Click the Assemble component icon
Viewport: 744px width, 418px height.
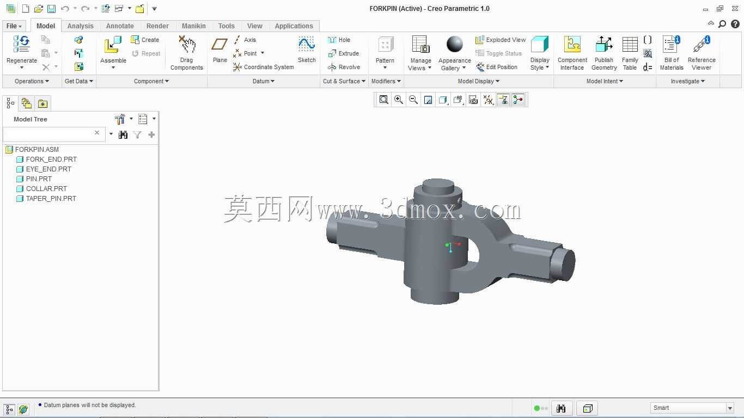pyautogui.click(x=113, y=45)
